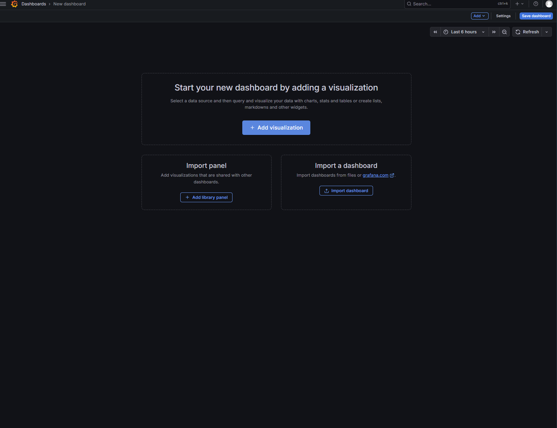Click the New dashboard breadcrumb
The image size is (557, 428).
tap(69, 4)
